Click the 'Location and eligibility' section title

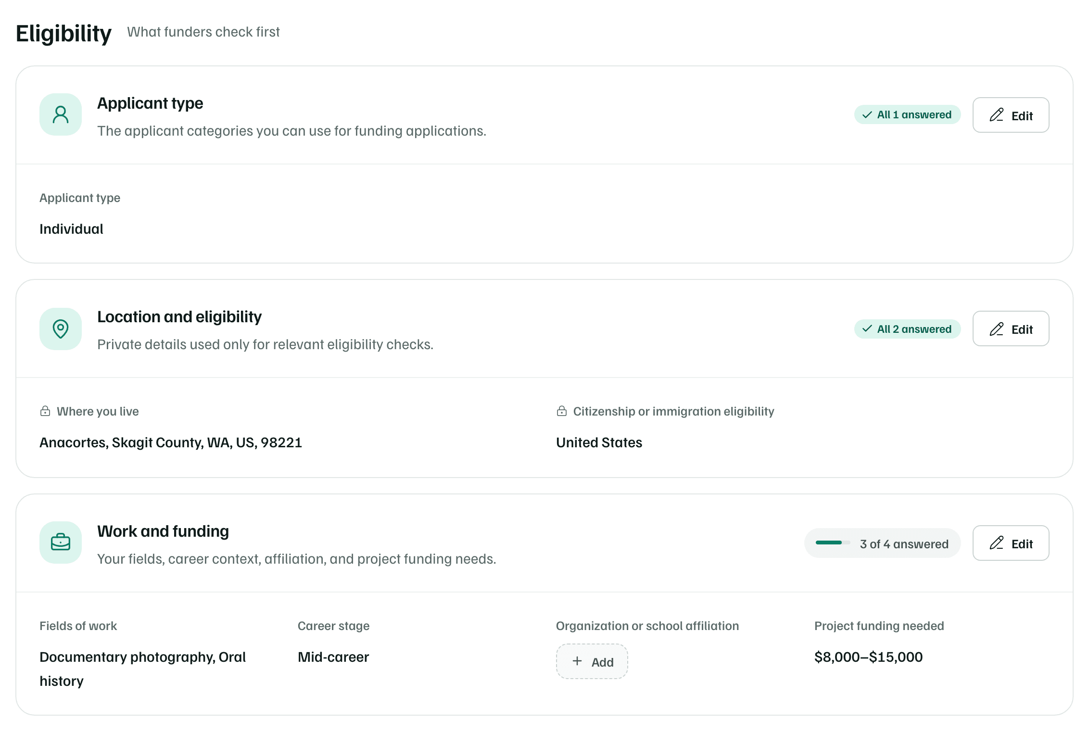coord(179,317)
